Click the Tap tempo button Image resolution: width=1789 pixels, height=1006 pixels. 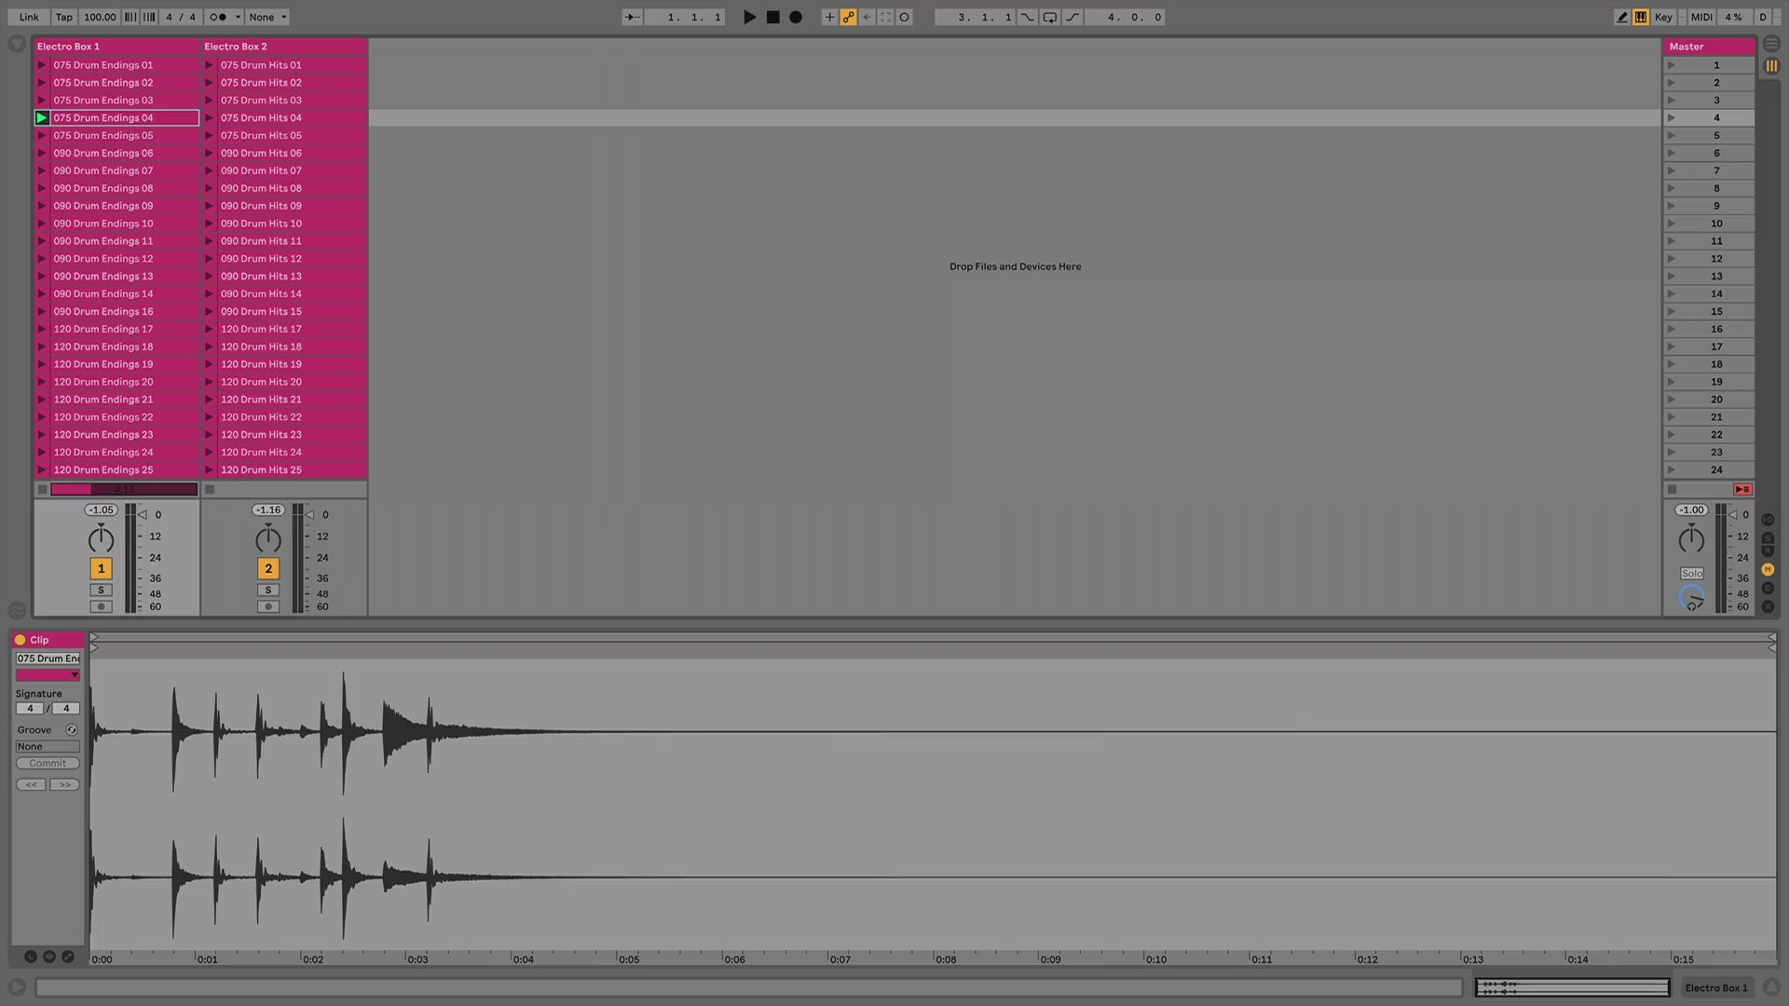(x=63, y=17)
